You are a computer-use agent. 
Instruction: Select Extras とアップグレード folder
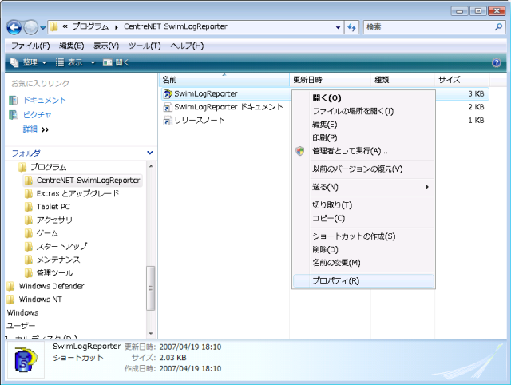click(77, 193)
